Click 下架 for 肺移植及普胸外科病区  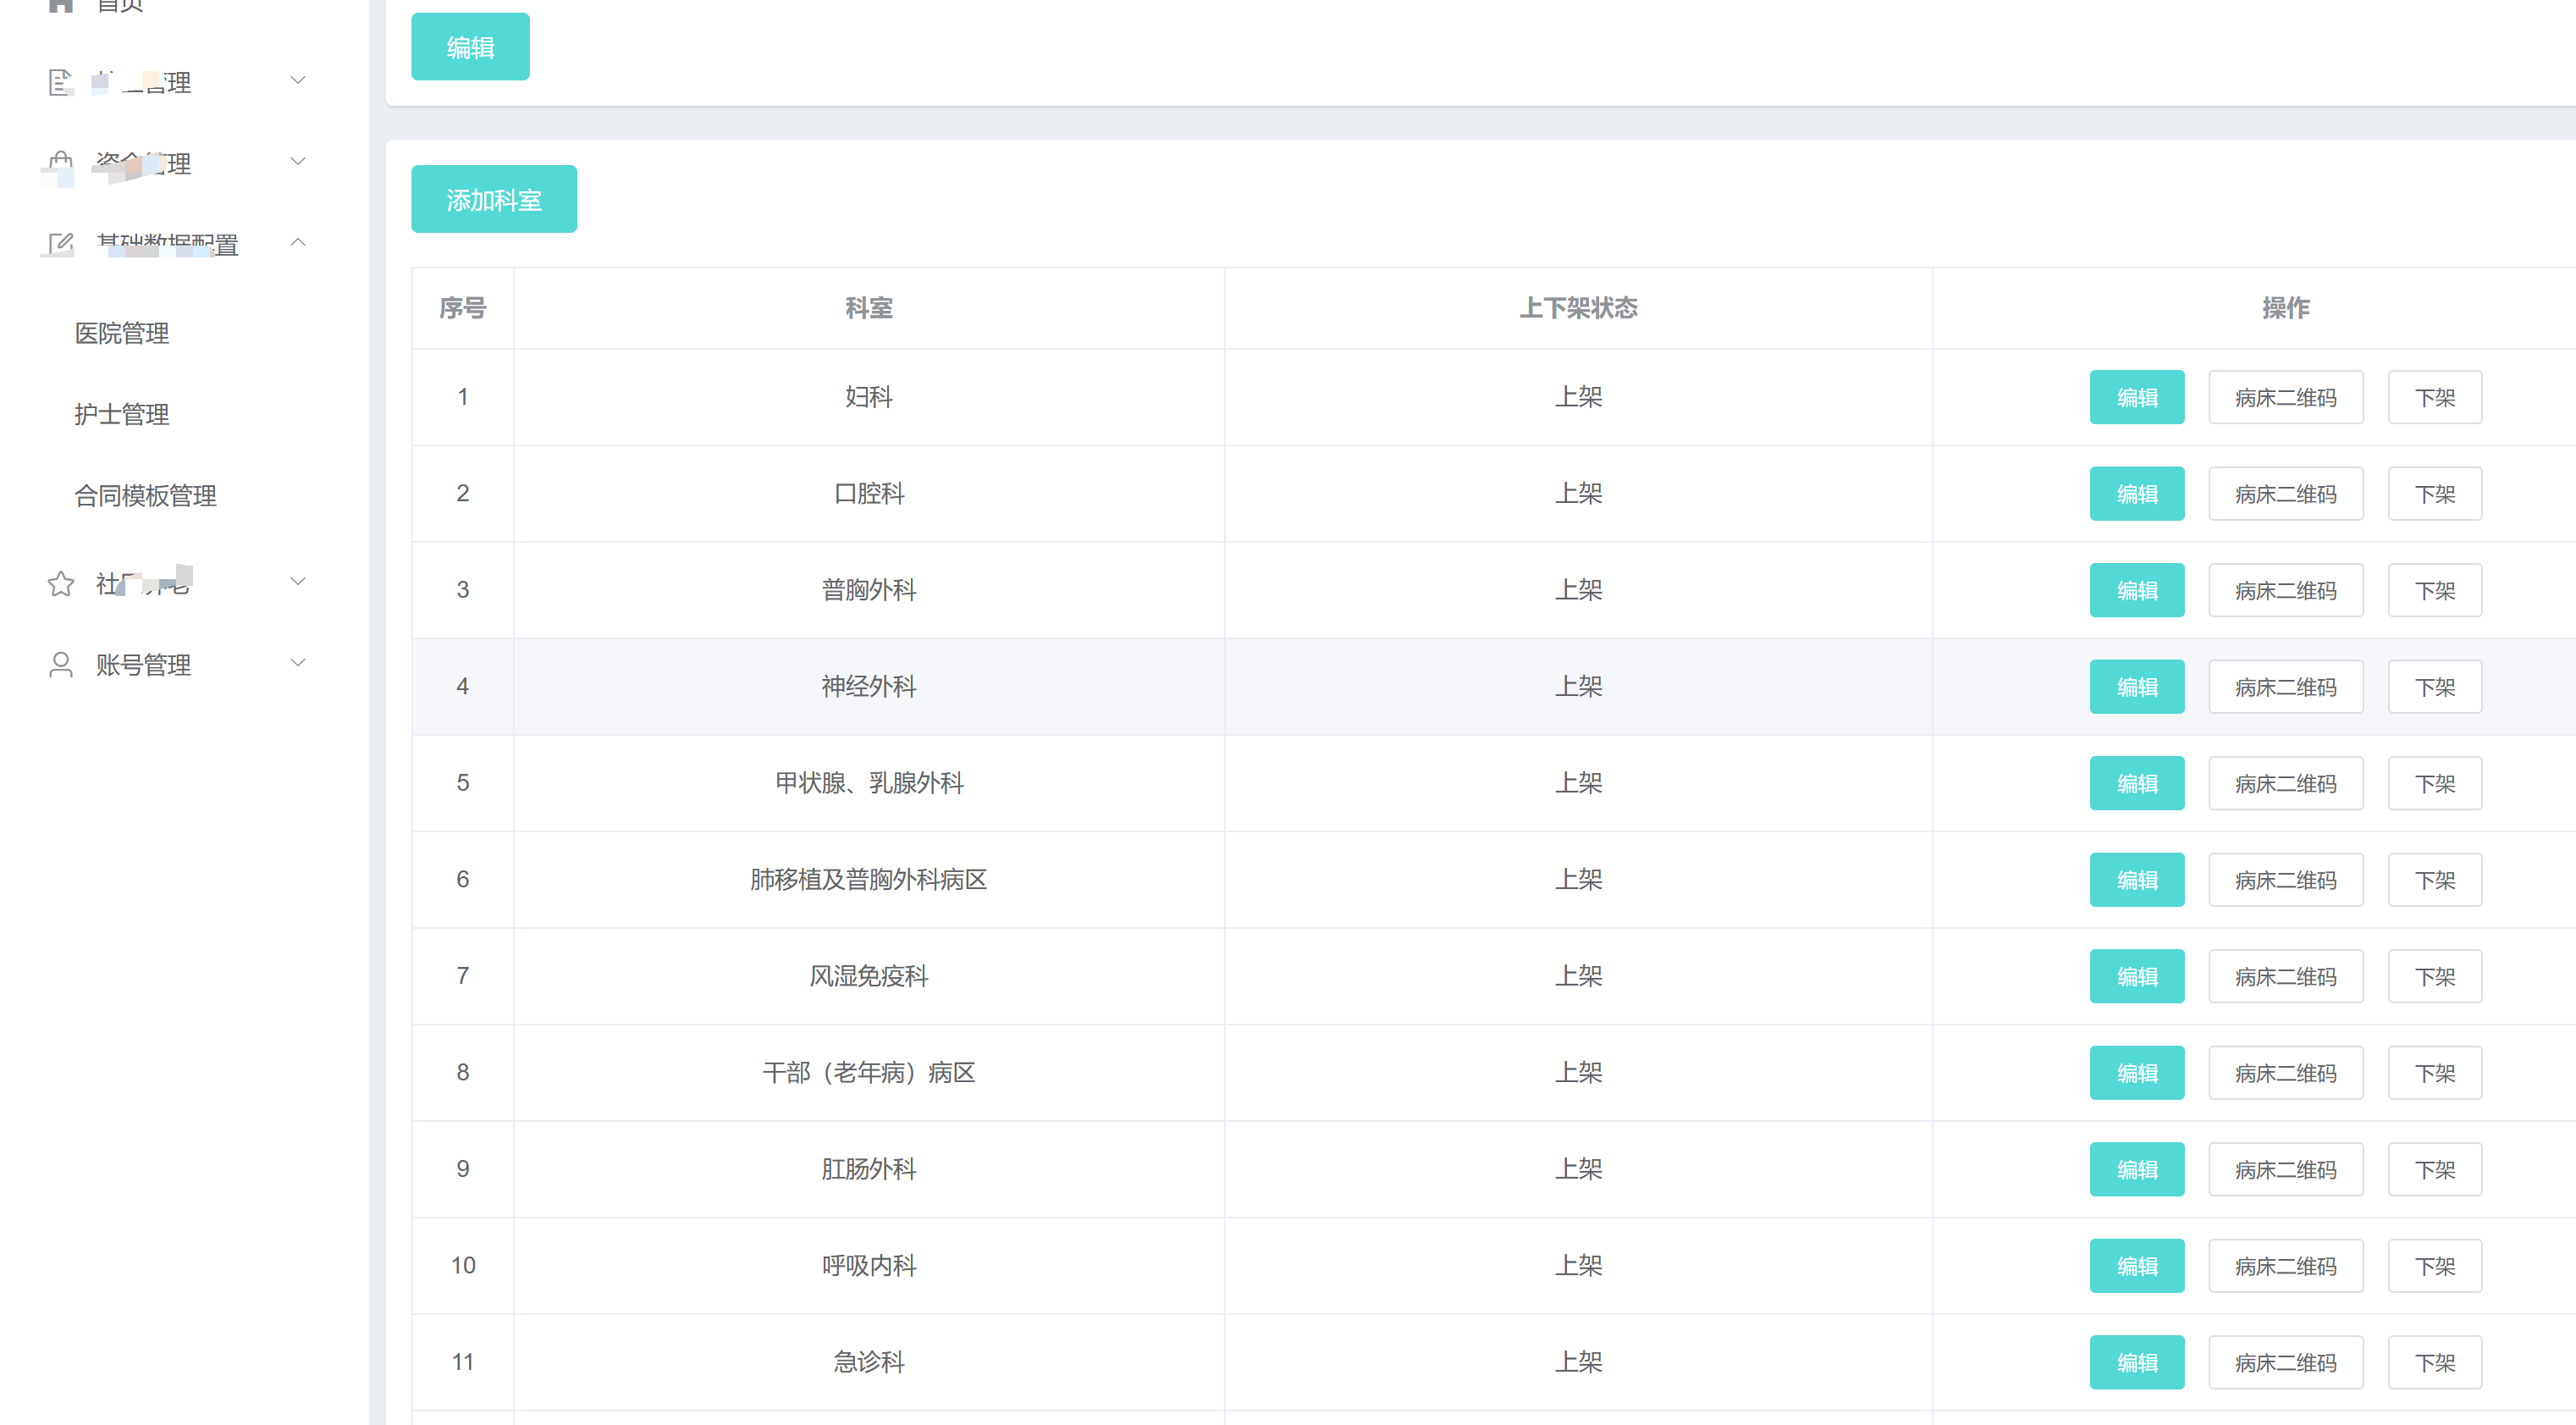coord(2435,880)
